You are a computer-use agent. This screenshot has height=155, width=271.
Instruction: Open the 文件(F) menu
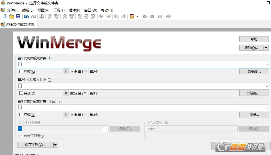[x=12, y=10]
